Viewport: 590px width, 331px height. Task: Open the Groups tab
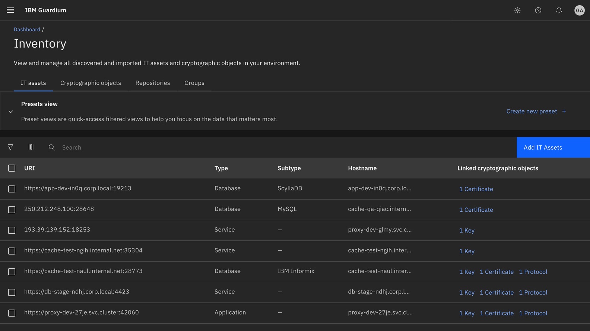pyautogui.click(x=194, y=83)
